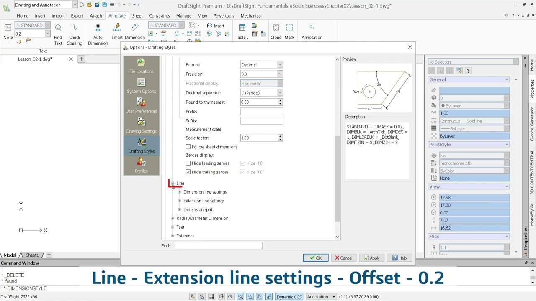
Task: Open the Home ribbon tab
Action: (x=23, y=16)
